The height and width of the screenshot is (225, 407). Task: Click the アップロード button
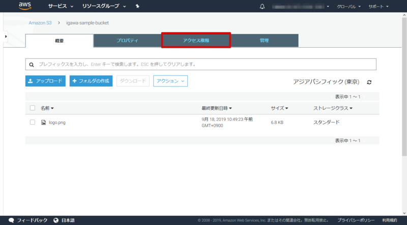pyautogui.click(x=45, y=81)
